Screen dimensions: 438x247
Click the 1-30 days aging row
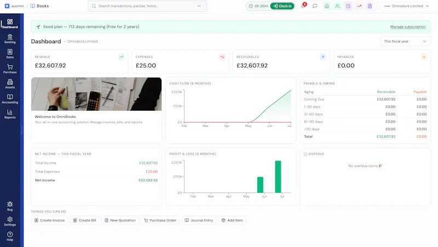(365, 107)
